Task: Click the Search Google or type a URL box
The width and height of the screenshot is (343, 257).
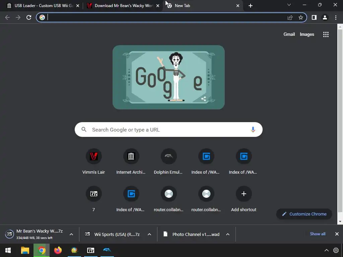Action: [168, 130]
